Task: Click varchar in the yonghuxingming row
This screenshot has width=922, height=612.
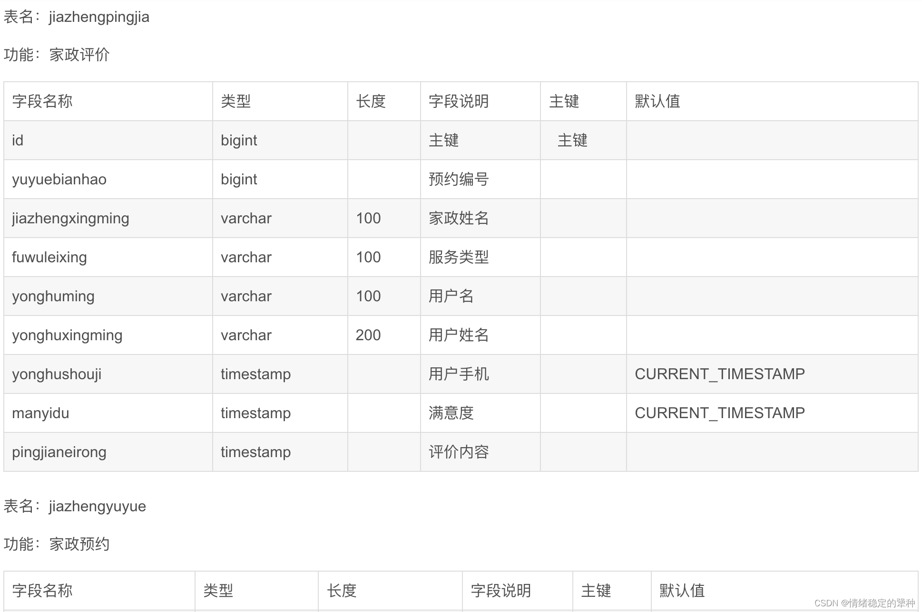Action: click(246, 335)
